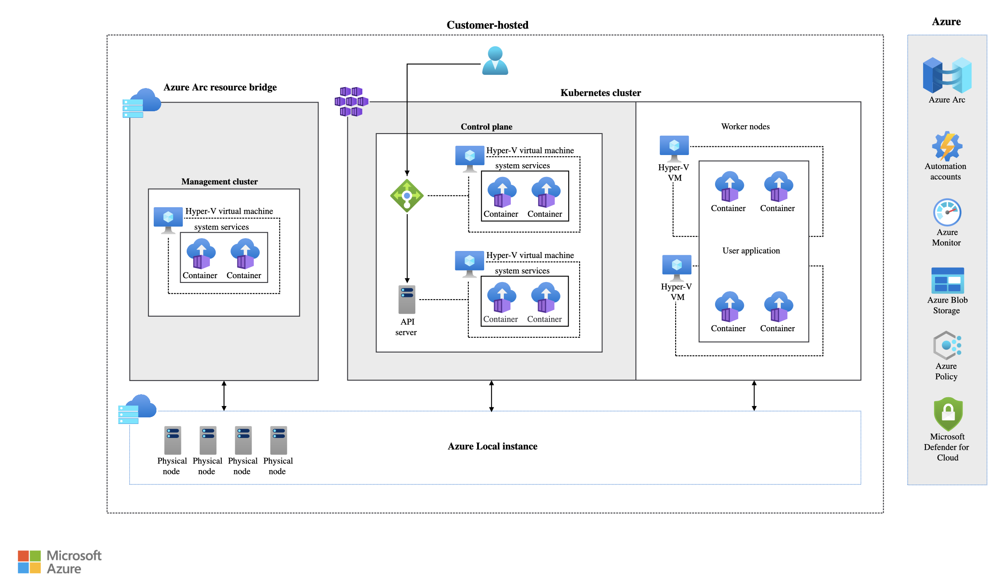Screen dimensions: 1006x586
Task: Select the green load balancer diamond icon
Action: pyautogui.click(x=407, y=196)
